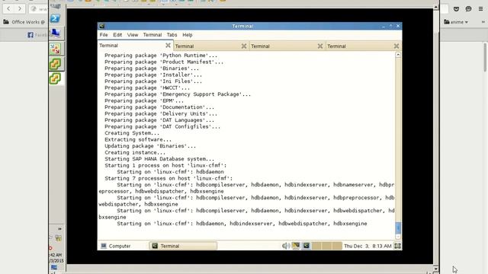Viewport: 488px width, 274px height.
Task: Click the browser page vertical scrollbar
Action: point(486,58)
